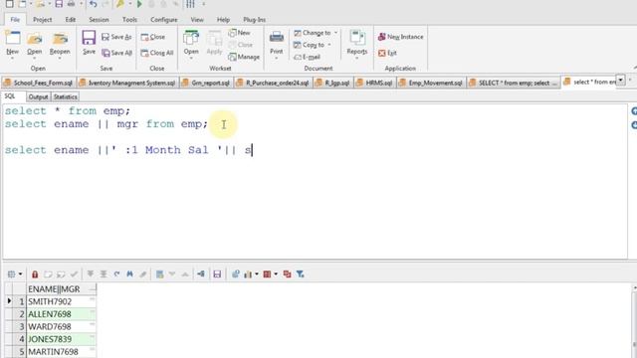Click the bar chart icon in grid toolbar
Screen dimensions: 637x358
point(248,274)
